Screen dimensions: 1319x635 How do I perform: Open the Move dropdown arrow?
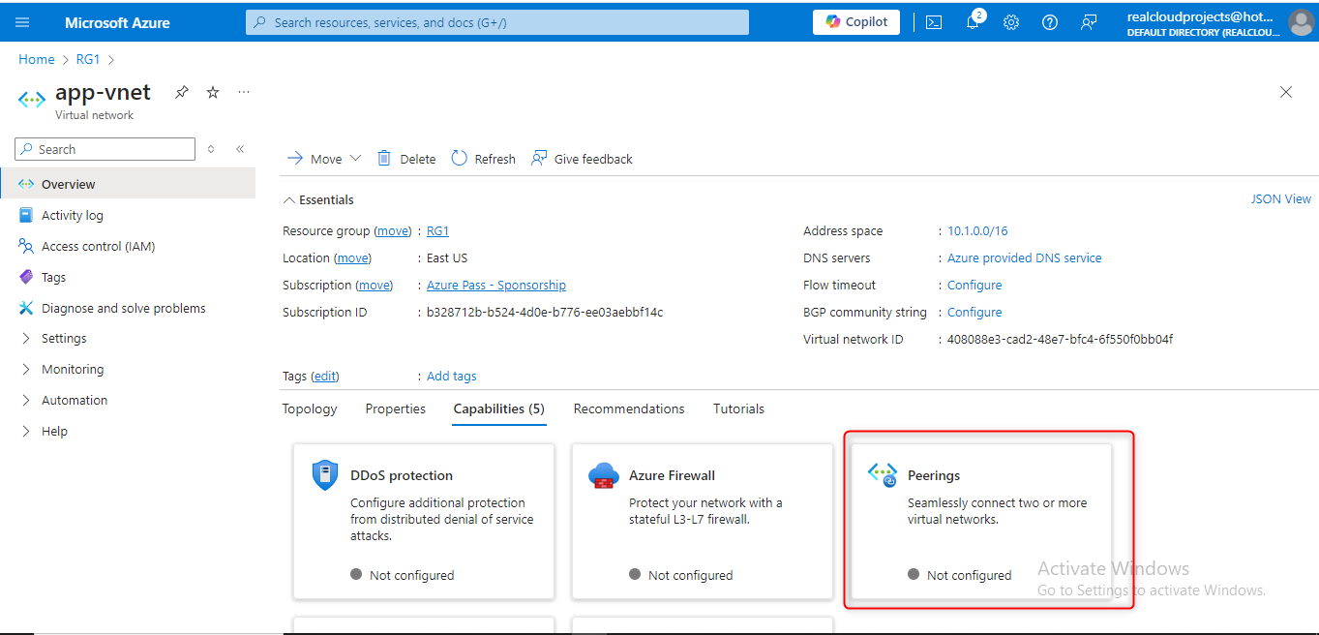click(355, 159)
